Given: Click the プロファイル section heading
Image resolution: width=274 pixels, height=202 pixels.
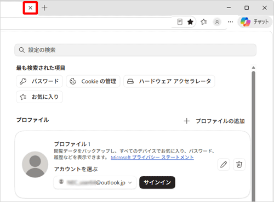Looking at the screenshot, I should [33, 120].
